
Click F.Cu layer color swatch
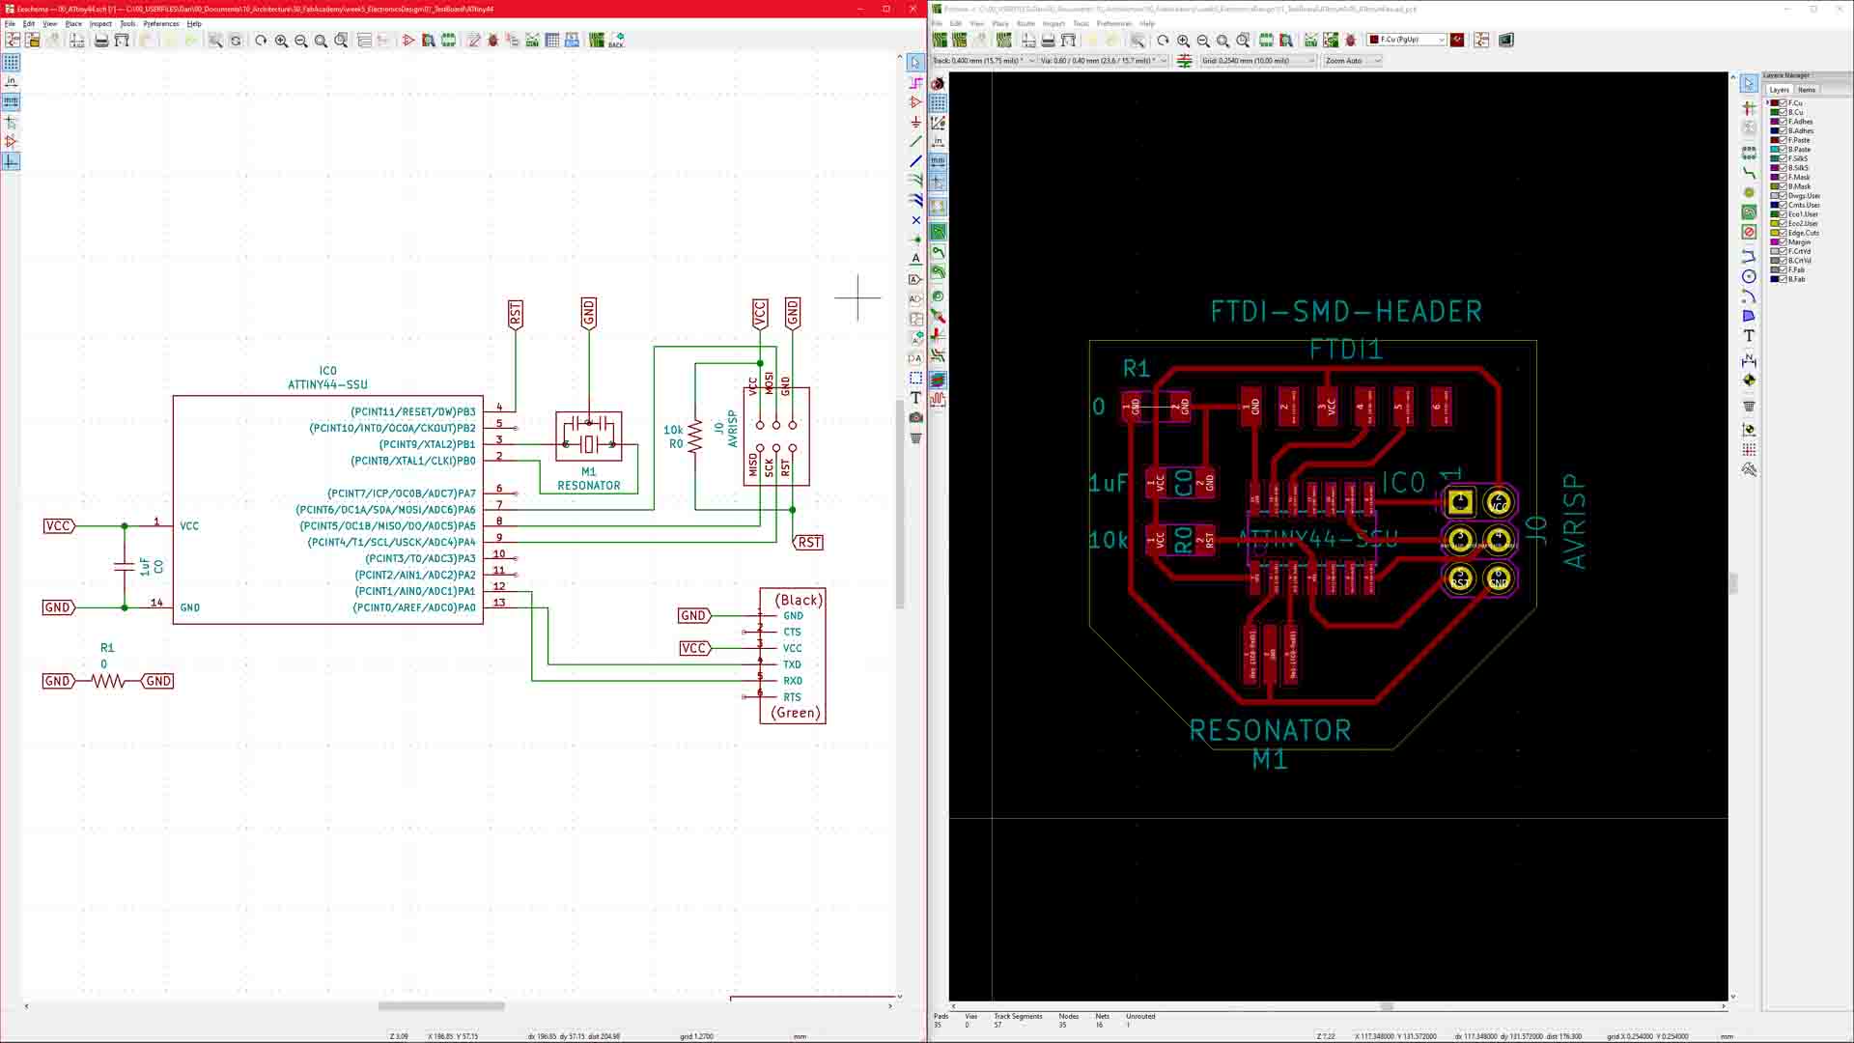tap(1775, 102)
